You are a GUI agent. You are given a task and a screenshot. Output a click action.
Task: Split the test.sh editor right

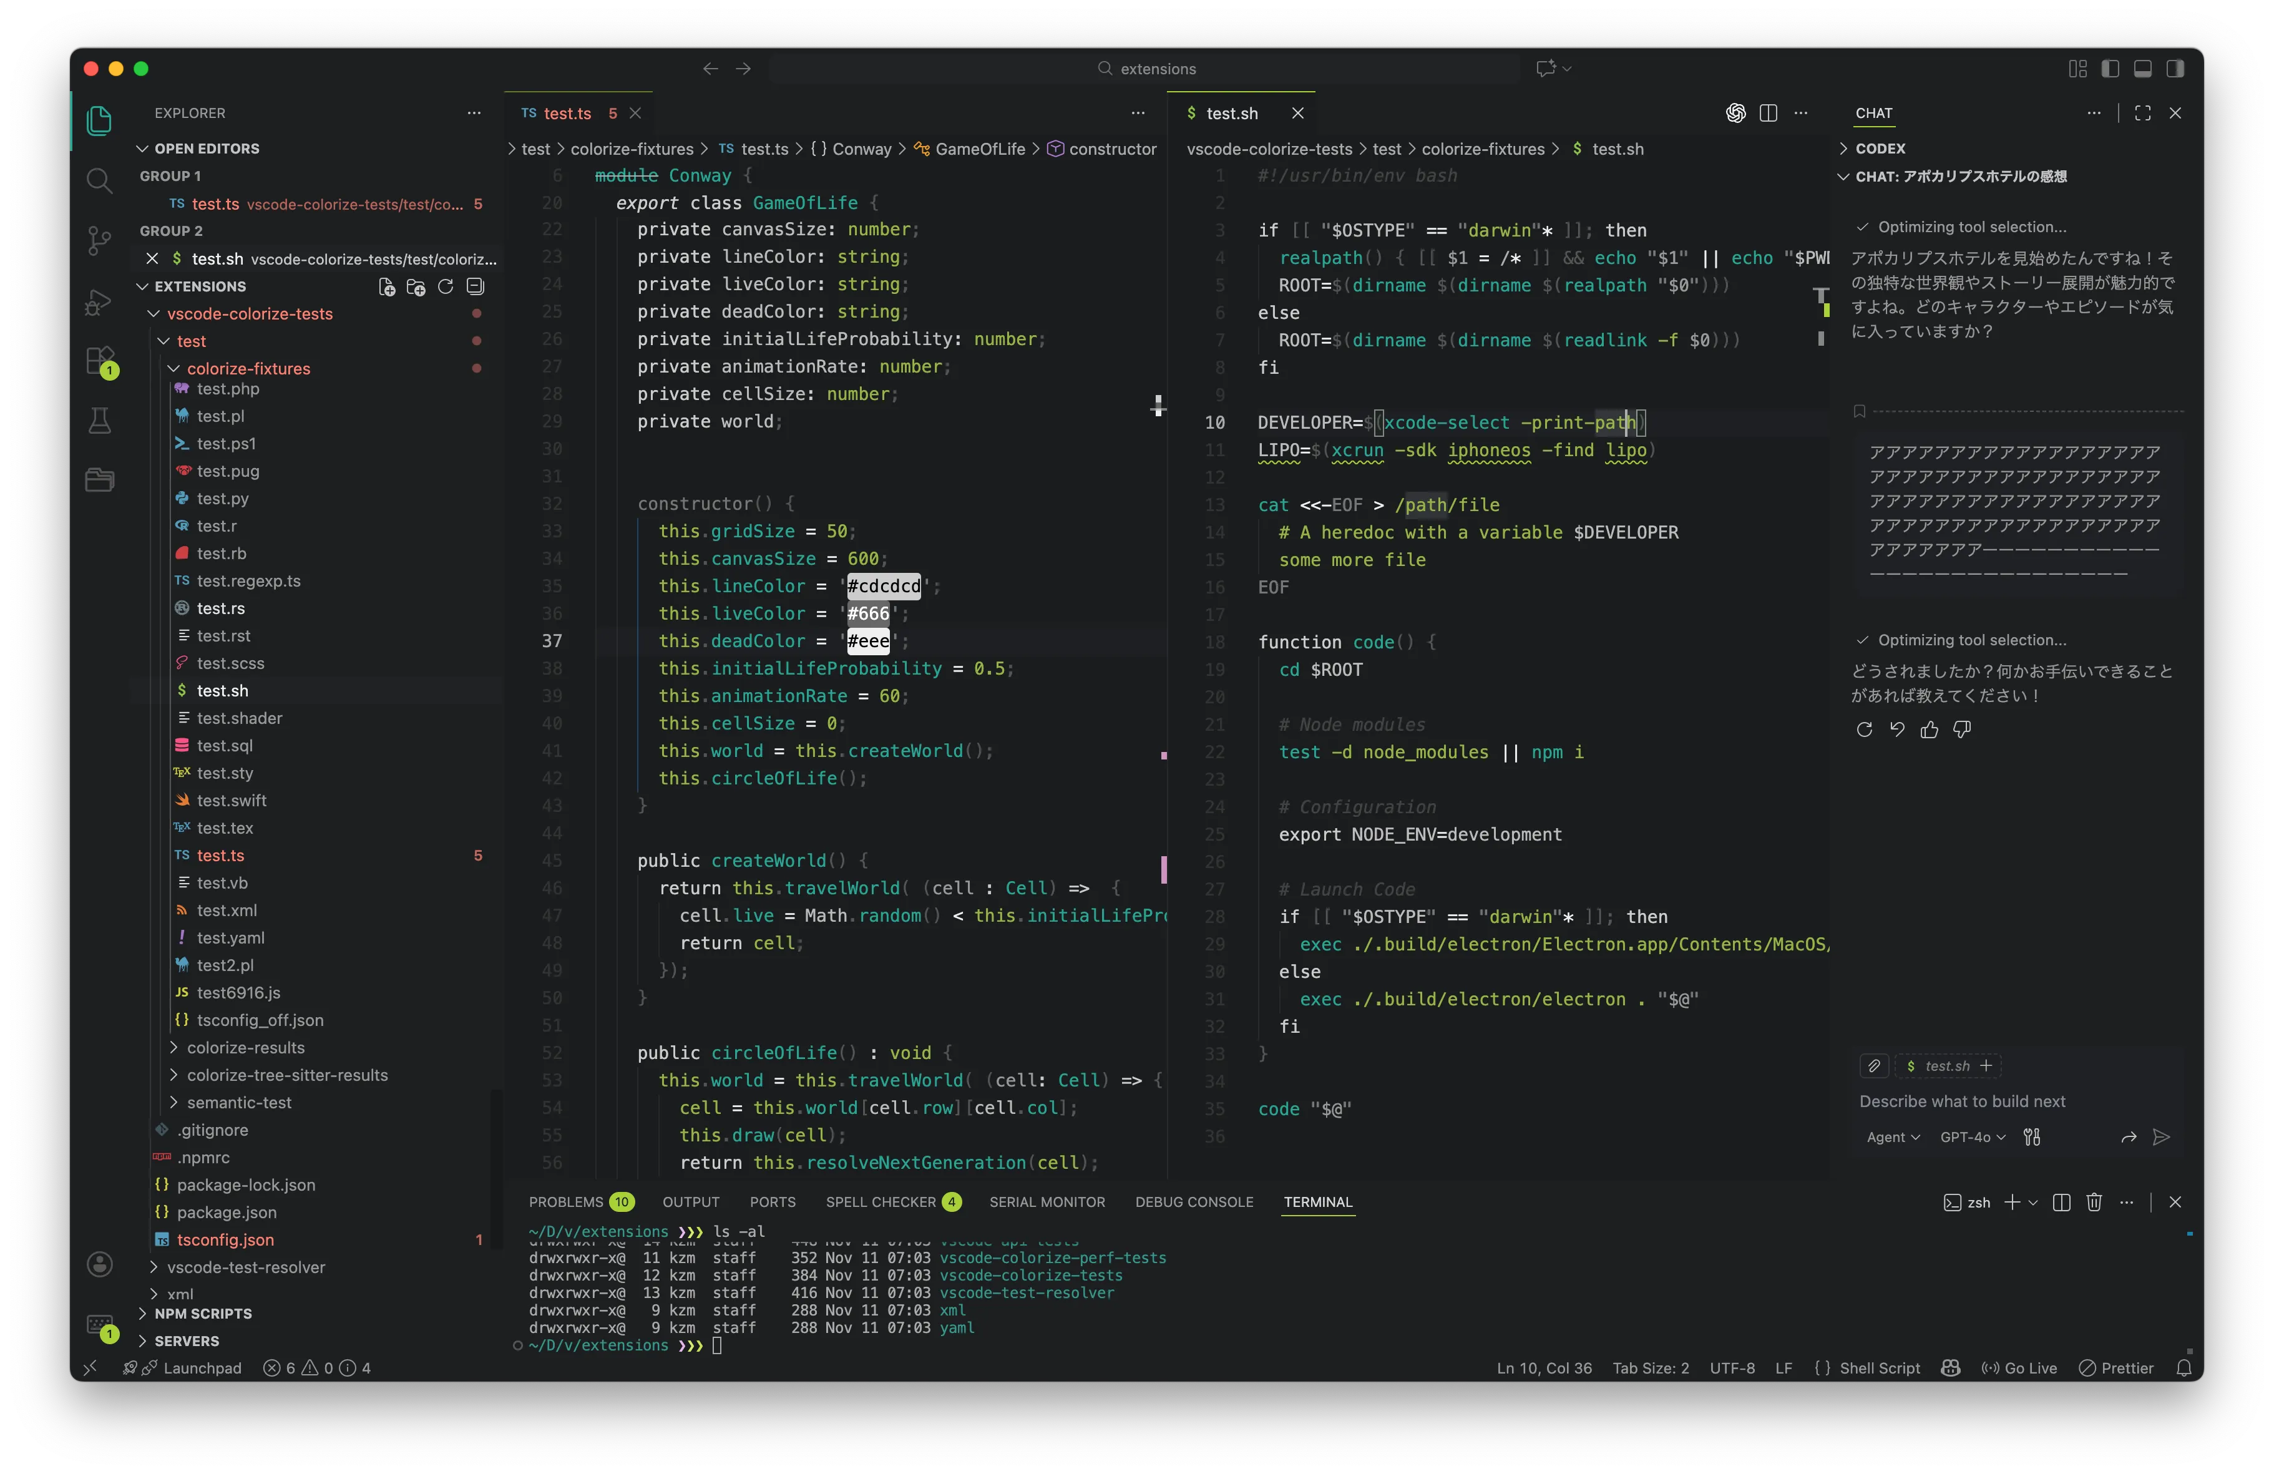point(1769,113)
